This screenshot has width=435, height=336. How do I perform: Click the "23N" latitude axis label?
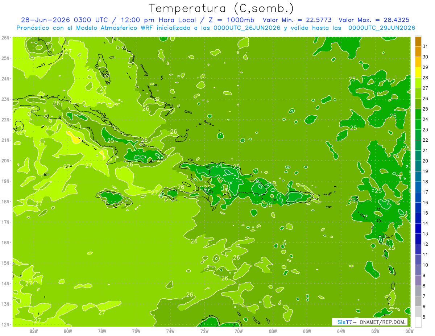pyautogui.click(x=6, y=99)
